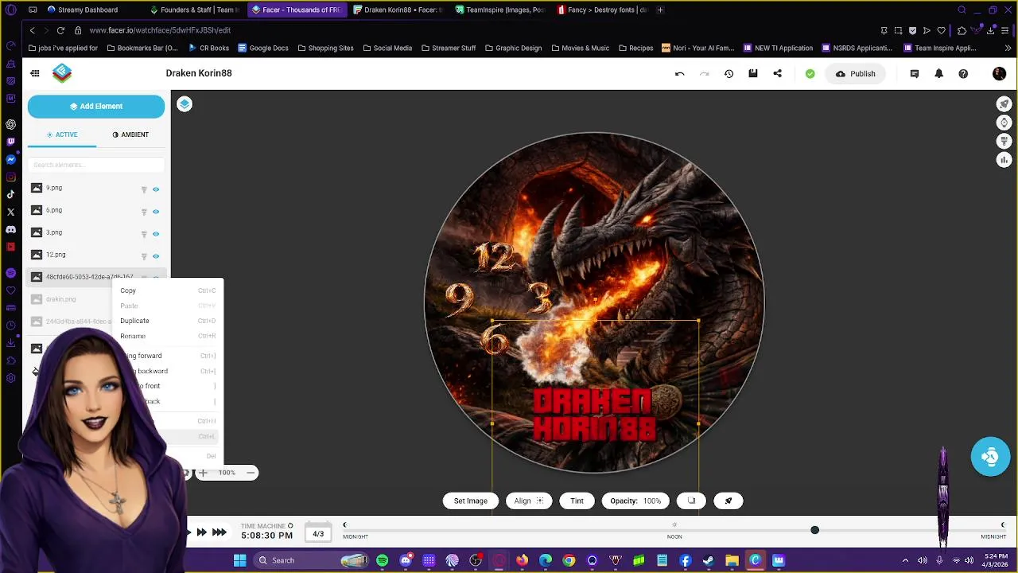Click the paint icon on the 6.png row
The width and height of the screenshot is (1018, 573).
click(x=144, y=212)
